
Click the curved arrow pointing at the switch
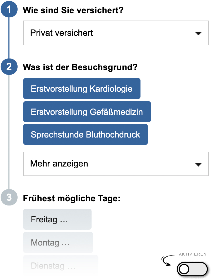[x=167, y=261]
